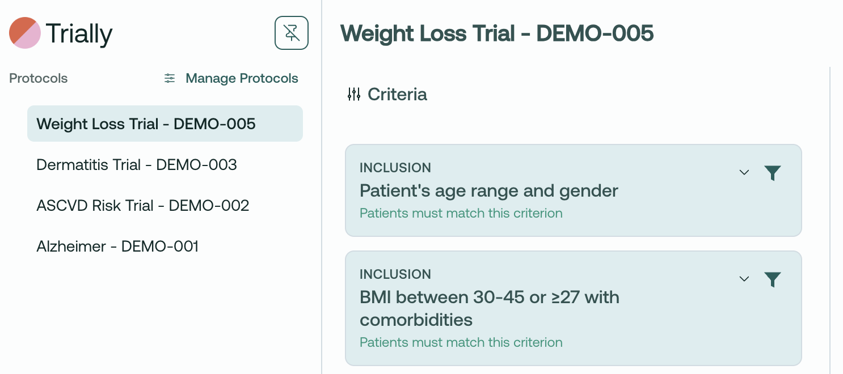The image size is (843, 374).
Task: Click 'Patients must match this criterion' under BMI
Action: tap(461, 342)
